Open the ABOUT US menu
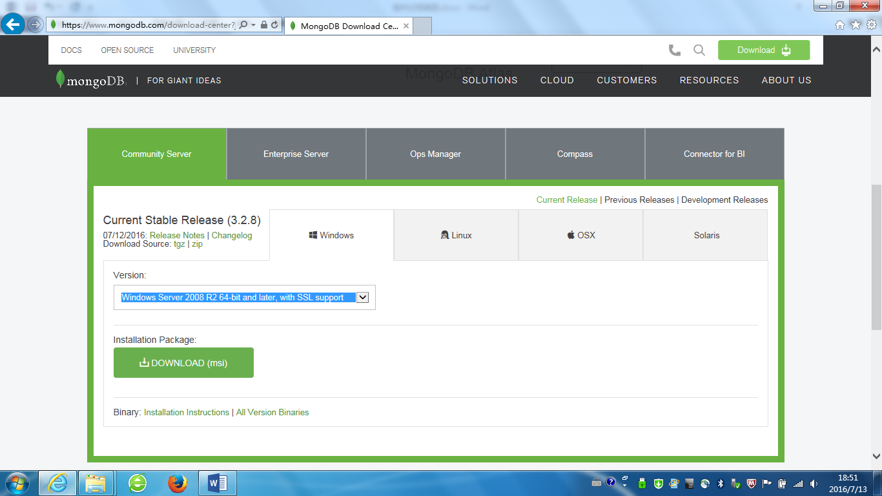 point(786,80)
